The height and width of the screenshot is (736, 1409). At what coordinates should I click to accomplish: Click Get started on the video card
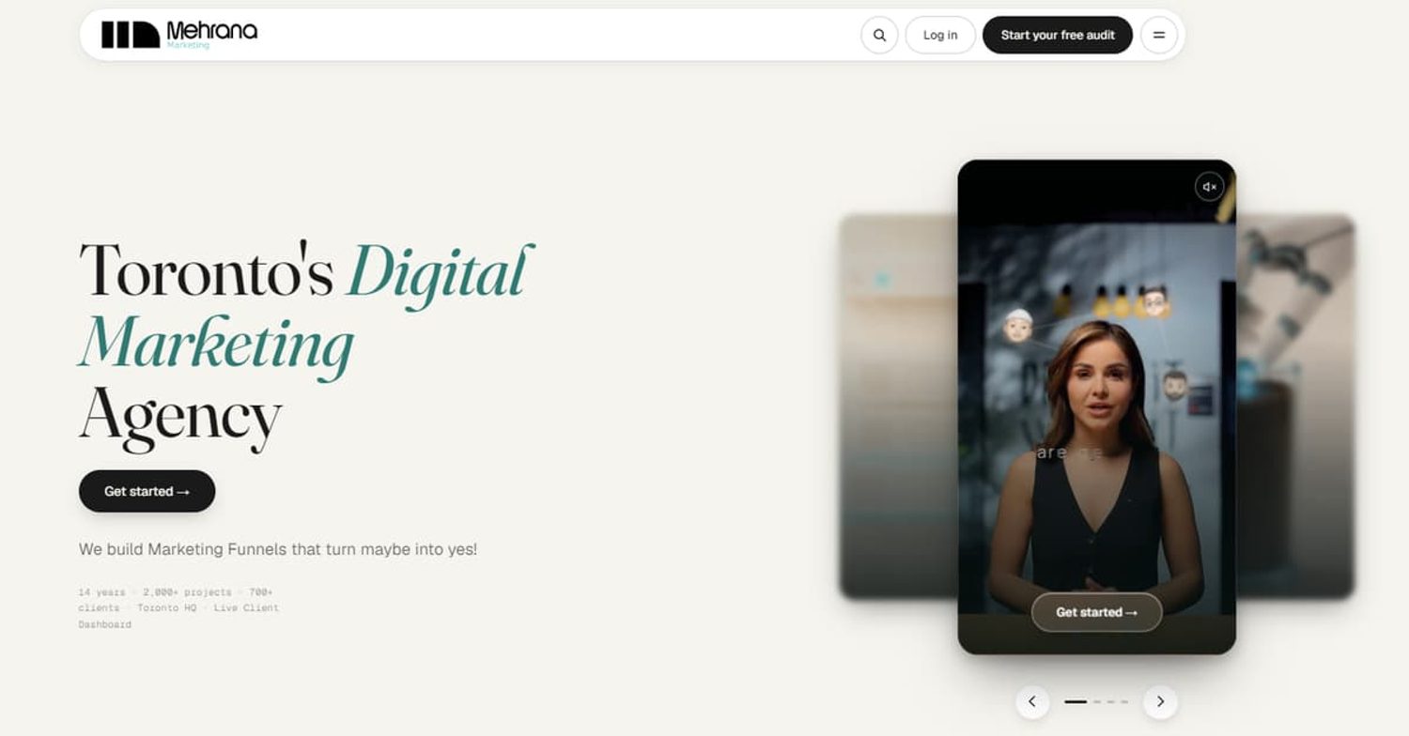pyautogui.click(x=1096, y=612)
